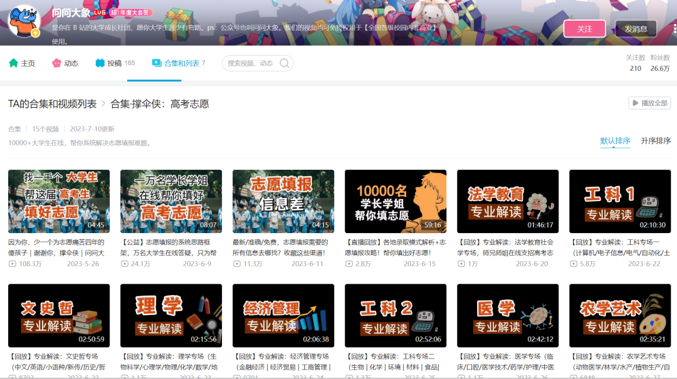Screen dimensions: 677x379
Task: Click the 年度大会员 membership badge
Action: [x=131, y=13]
